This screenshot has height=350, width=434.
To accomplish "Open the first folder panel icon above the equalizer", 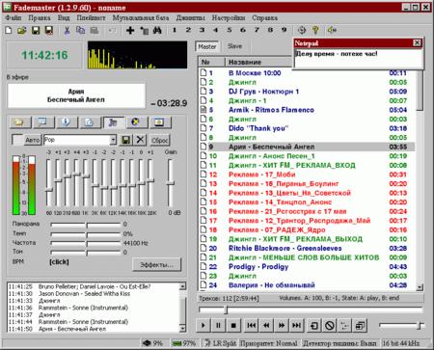I will (x=20, y=122).
